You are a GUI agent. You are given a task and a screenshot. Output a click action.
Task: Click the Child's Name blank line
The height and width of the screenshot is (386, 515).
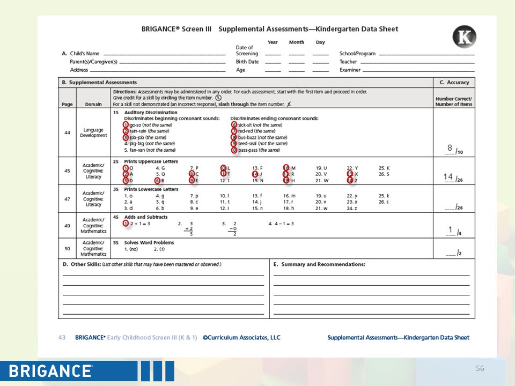165,54
